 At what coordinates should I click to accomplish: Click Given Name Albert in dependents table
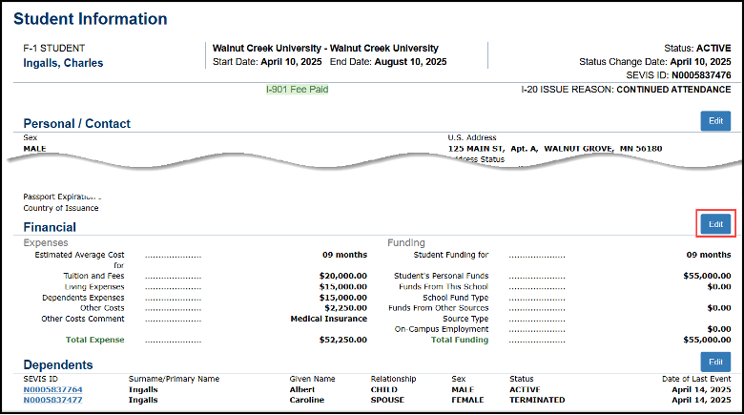coord(302,389)
